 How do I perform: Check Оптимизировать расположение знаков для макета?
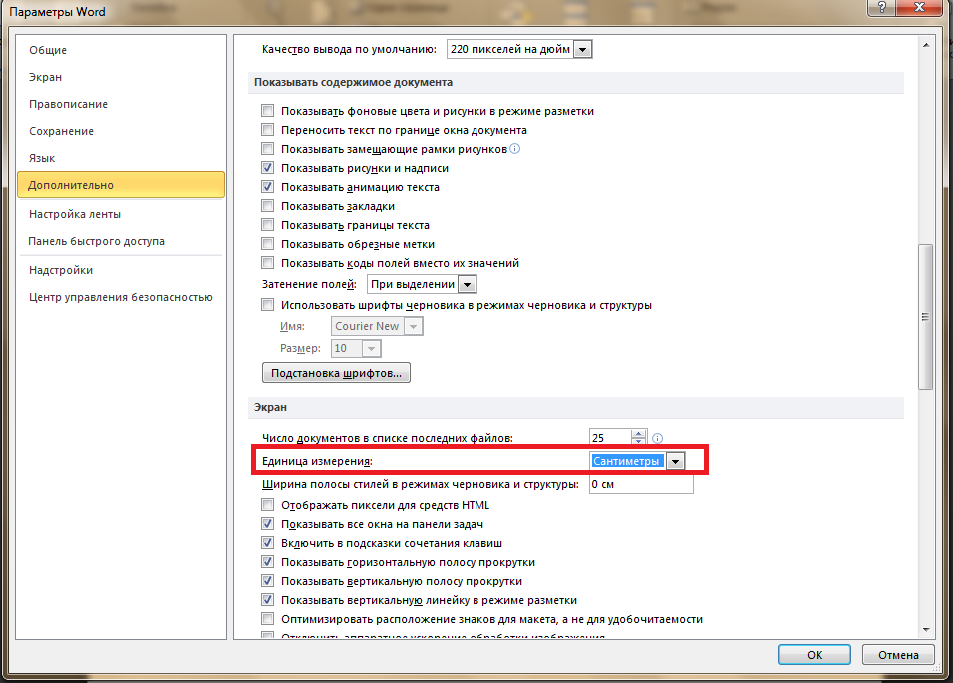point(267,618)
